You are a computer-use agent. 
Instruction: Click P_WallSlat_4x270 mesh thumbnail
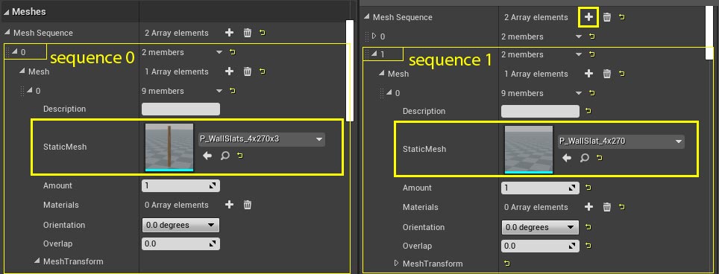(529, 150)
